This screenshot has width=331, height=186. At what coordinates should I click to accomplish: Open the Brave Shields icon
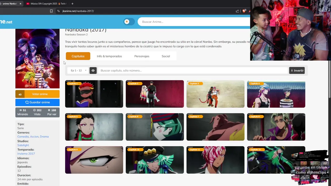[244, 11]
